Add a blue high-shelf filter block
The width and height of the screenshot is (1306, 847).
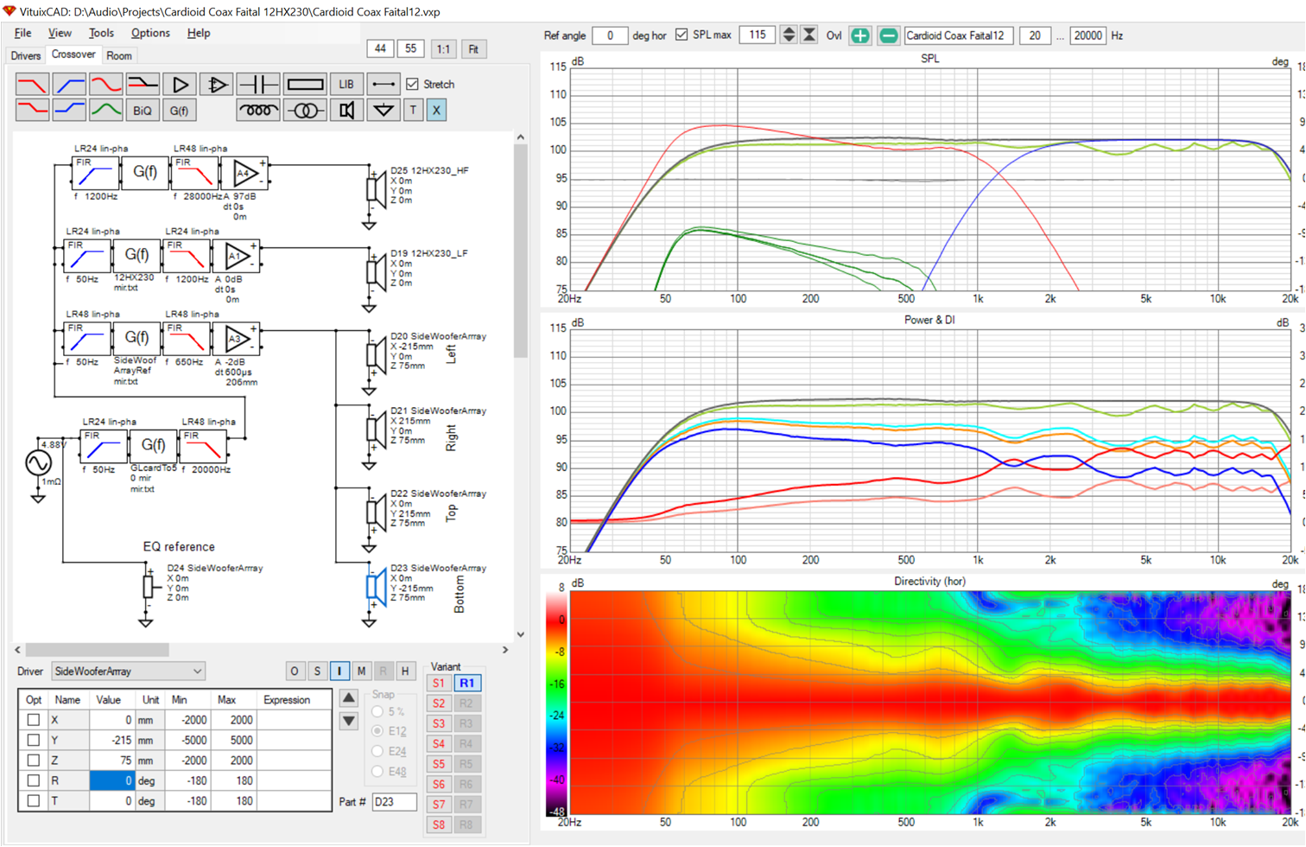(69, 111)
